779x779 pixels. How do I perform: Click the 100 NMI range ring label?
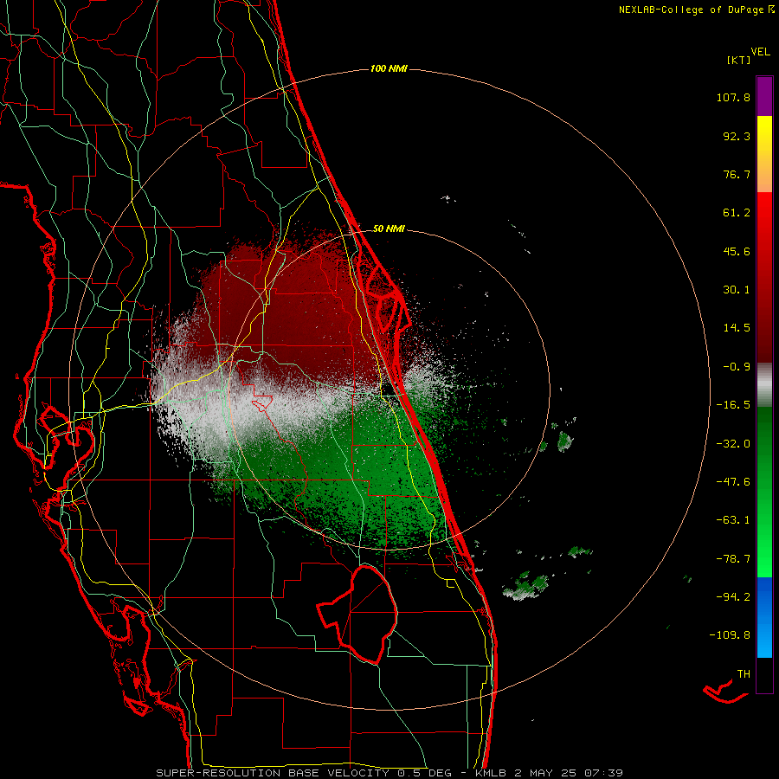389,68
